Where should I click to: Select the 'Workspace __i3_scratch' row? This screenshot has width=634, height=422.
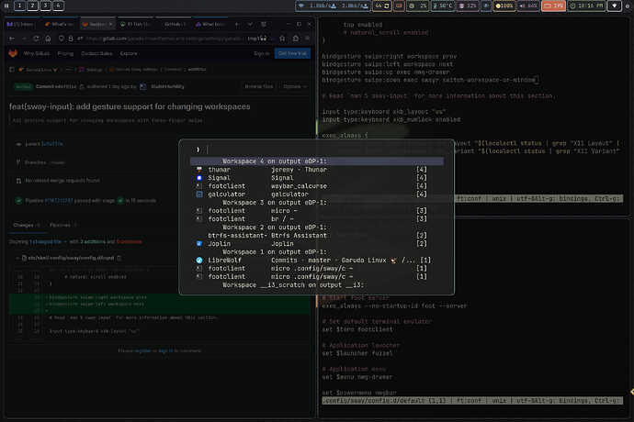click(x=317, y=285)
